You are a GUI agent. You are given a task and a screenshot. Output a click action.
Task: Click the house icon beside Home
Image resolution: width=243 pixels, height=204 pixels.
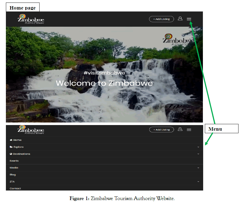click(x=11, y=140)
